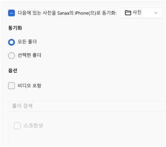Image resolution: width=166 pixels, height=147 pixels.
Task: Enable the 비디오 포함 checkbox
Action: [12, 86]
